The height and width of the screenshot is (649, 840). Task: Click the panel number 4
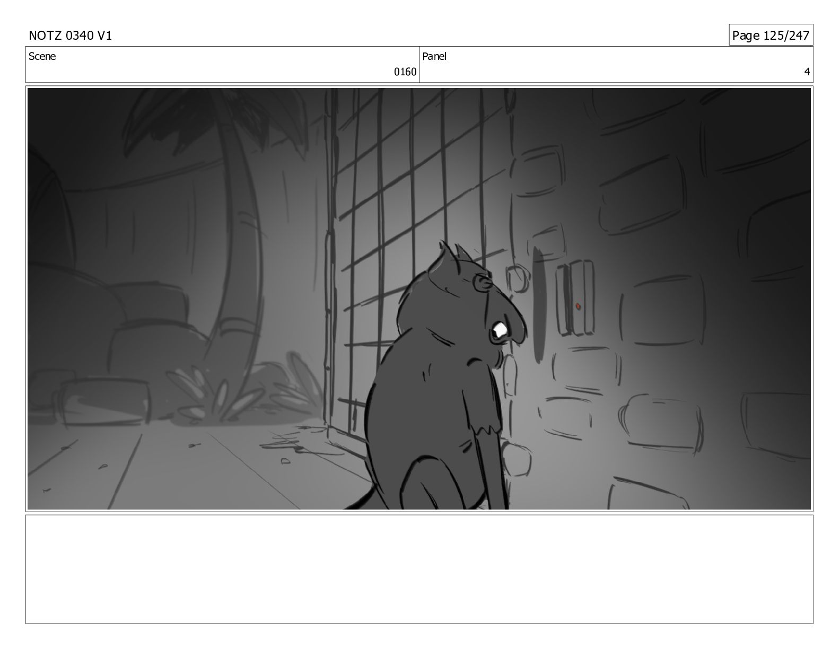click(x=807, y=72)
